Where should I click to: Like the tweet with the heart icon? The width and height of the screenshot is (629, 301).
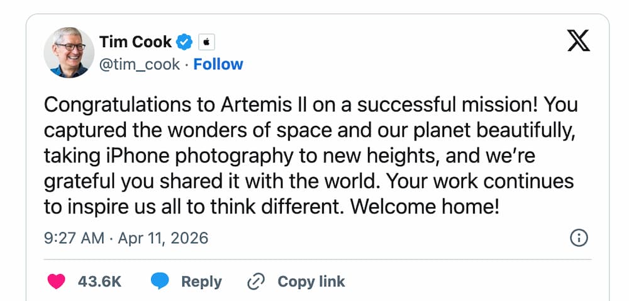point(56,281)
